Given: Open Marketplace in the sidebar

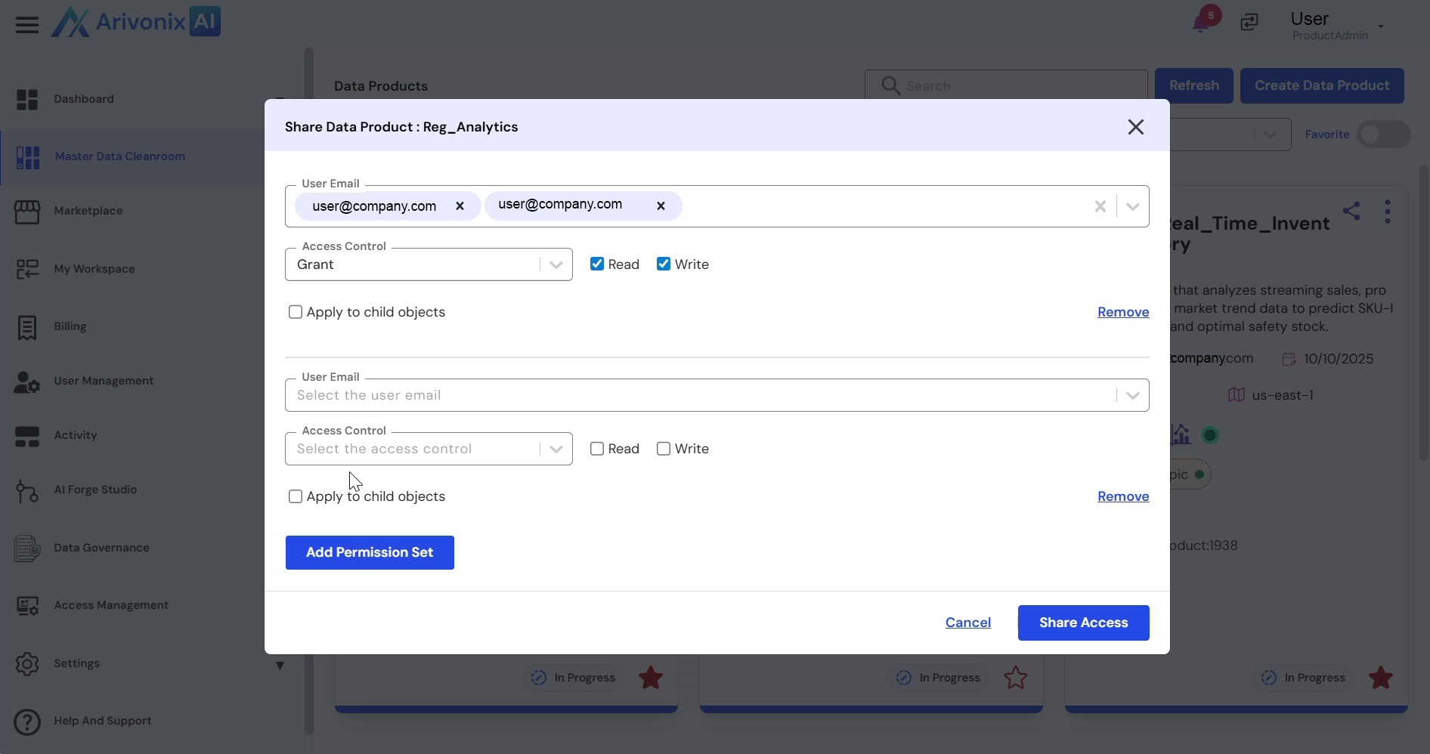Looking at the screenshot, I should [x=88, y=211].
